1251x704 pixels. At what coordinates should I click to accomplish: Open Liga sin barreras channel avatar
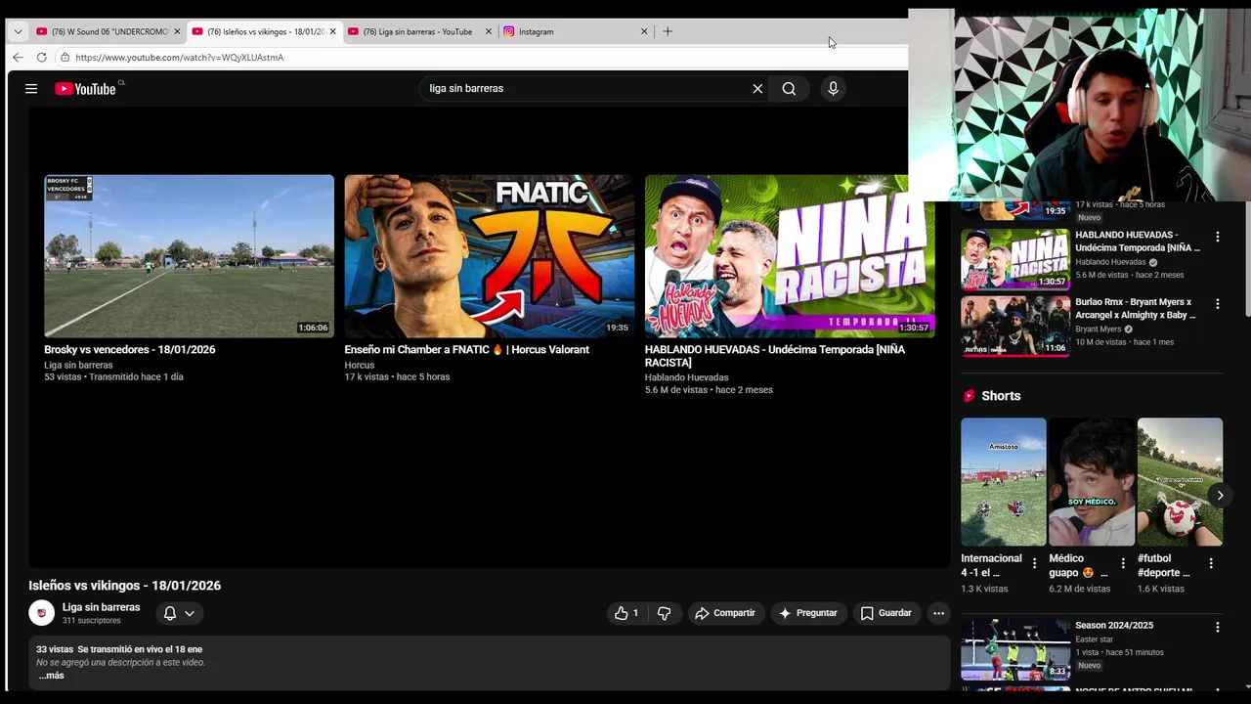coord(41,613)
